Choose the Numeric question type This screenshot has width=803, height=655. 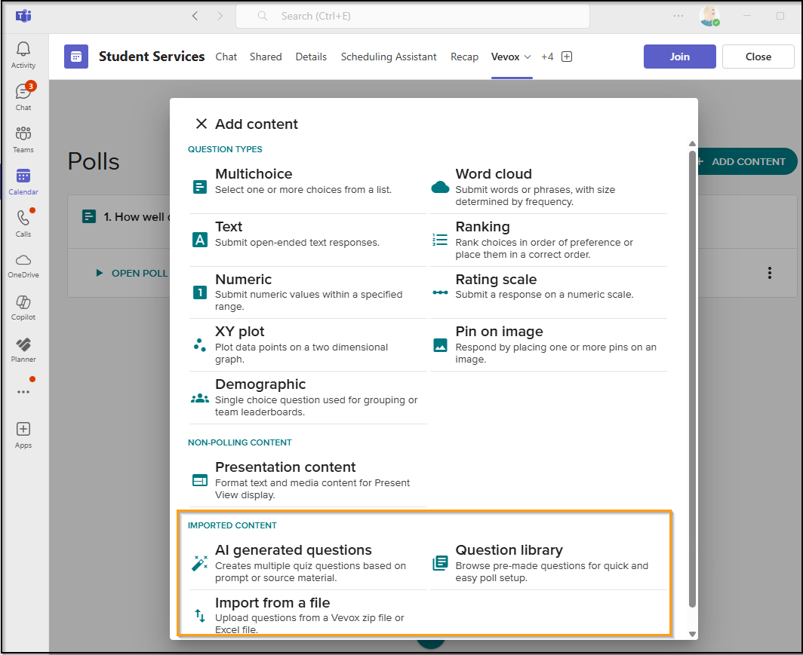coord(308,292)
